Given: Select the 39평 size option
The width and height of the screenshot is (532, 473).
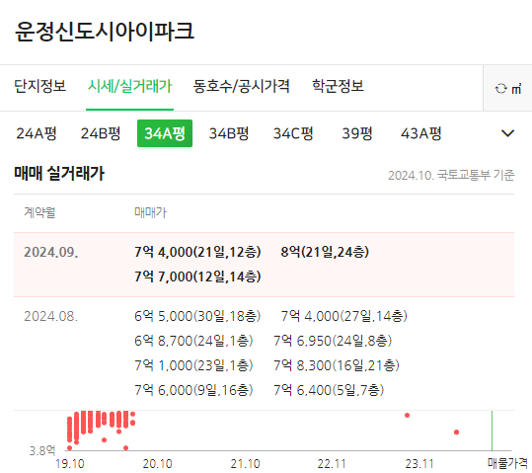Looking at the screenshot, I should click(357, 133).
